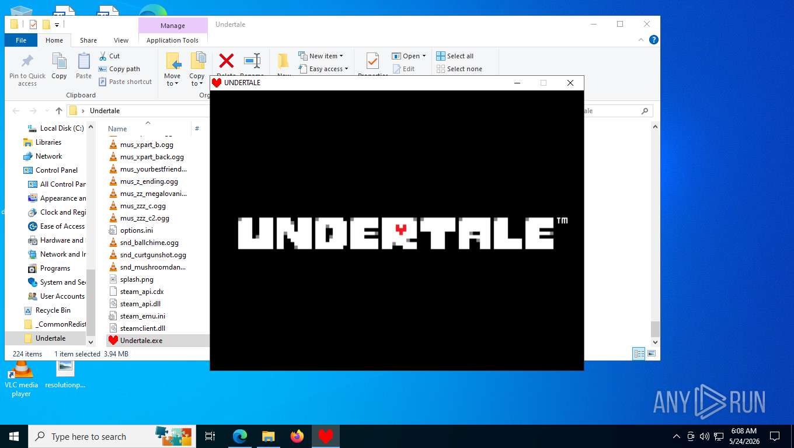Image resolution: width=794 pixels, height=448 pixels.
Task: Select Ease of Access tree item
Action: tap(62, 226)
